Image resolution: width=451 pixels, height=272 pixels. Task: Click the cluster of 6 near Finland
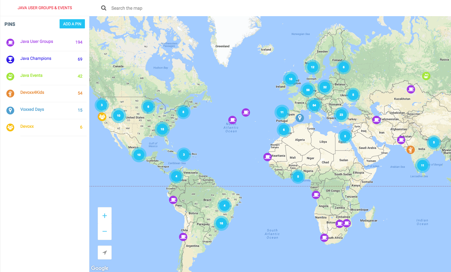(x=344, y=67)
